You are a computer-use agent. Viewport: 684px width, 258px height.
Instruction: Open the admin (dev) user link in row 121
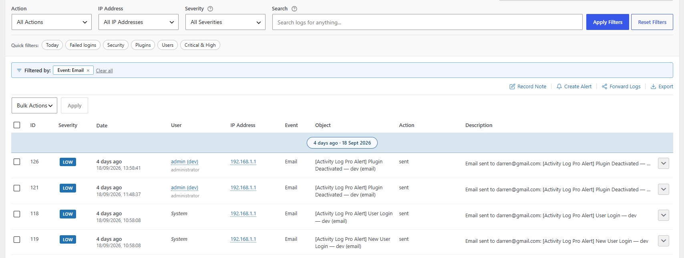[x=185, y=188]
